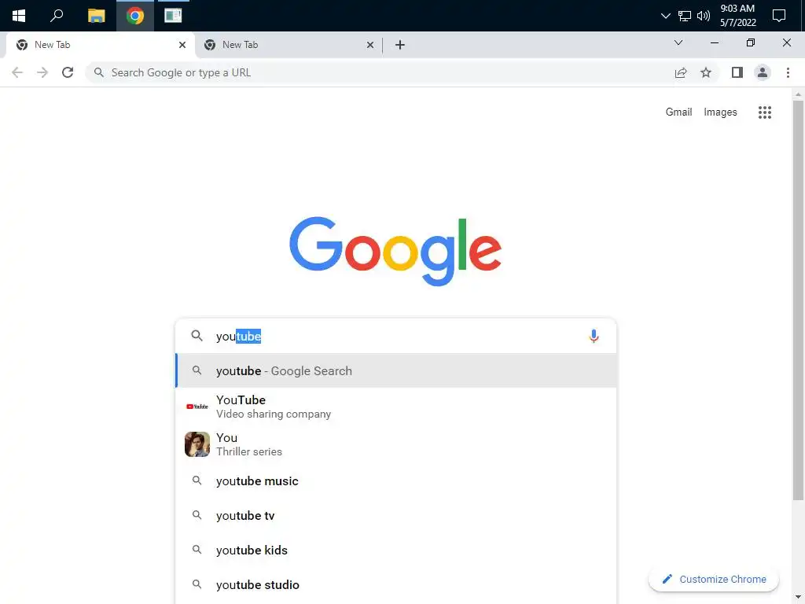Image resolution: width=805 pixels, height=604 pixels.
Task: Open Google apps grid
Action: (x=765, y=112)
